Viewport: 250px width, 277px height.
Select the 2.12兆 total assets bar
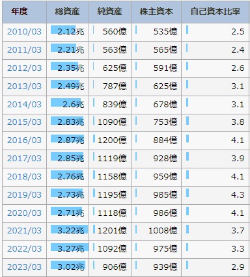63,30
